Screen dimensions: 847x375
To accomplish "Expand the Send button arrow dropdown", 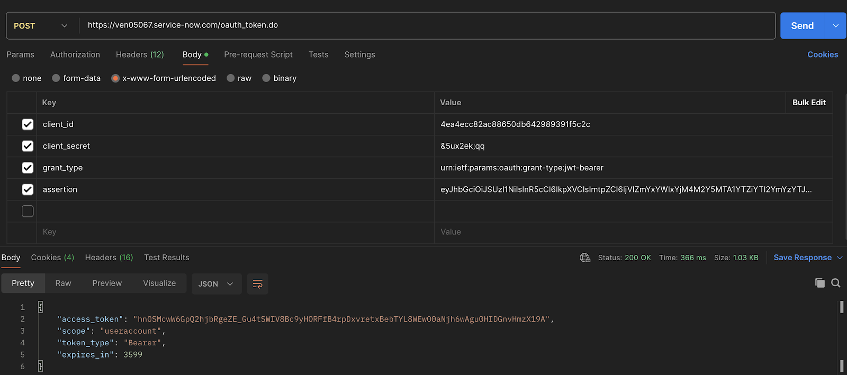I will pyautogui.click(x=836, y=26).
